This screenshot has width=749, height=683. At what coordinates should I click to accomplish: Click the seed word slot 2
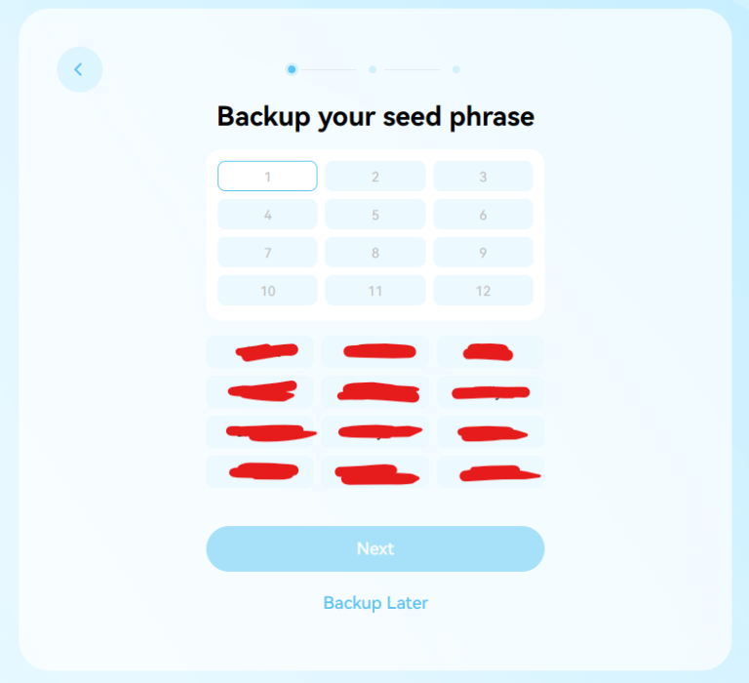(x=375, y=177)
